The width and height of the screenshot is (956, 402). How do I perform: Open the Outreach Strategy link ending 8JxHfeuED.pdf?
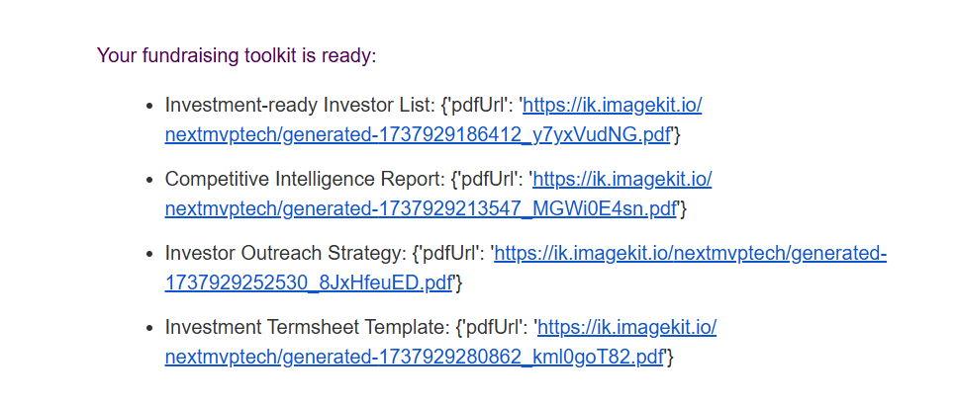click(308, 282)
